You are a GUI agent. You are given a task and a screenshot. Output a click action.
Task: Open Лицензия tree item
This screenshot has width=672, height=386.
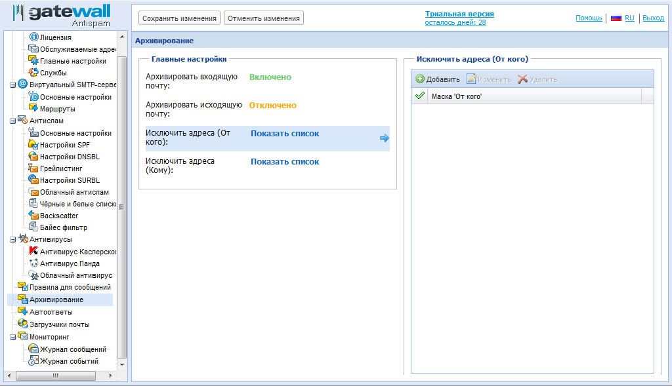[x=55, y=37]
